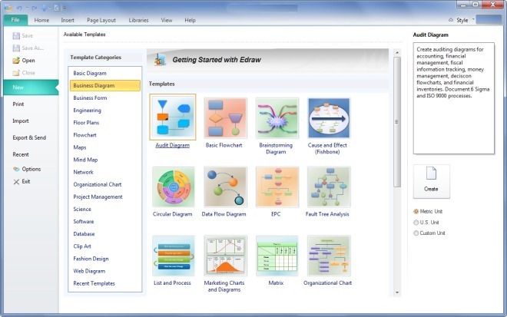Select the New section in the File menu

click(31, 88)
